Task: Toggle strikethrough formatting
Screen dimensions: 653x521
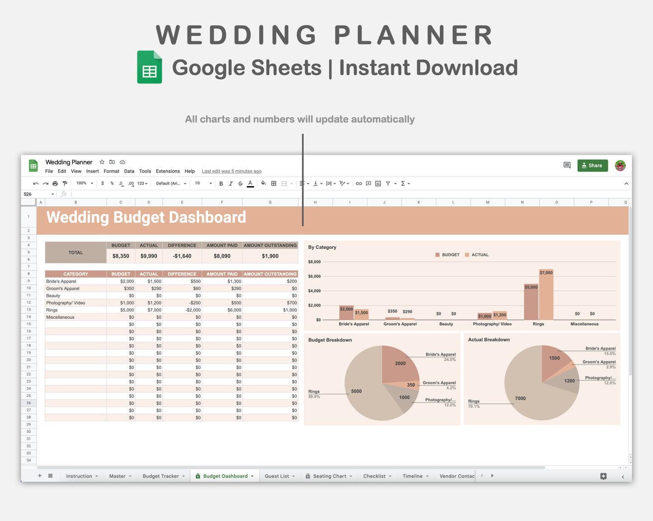Action: pyautogui.click(x=240, y=183)
